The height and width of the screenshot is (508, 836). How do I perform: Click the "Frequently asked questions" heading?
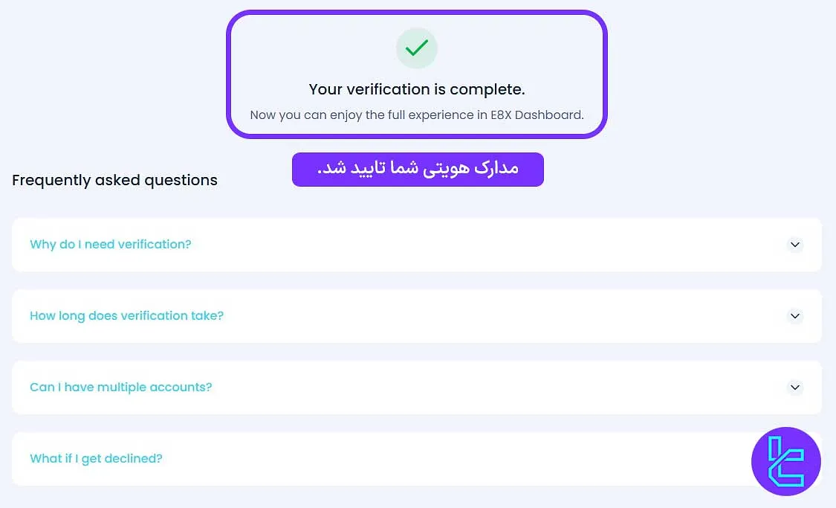(114, 180)
